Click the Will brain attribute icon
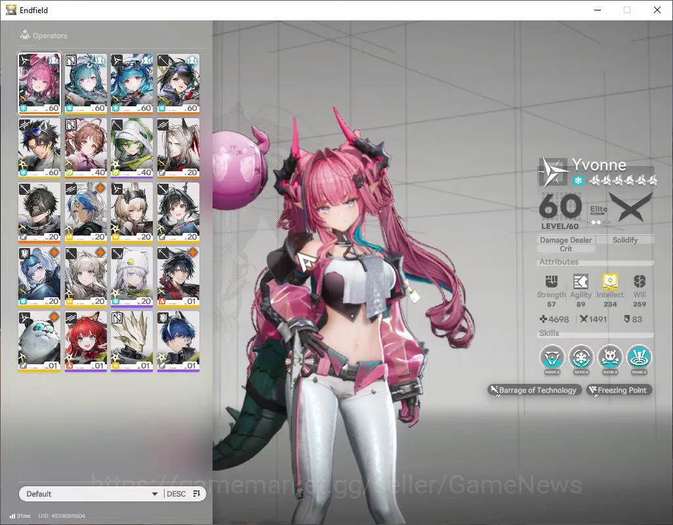The height and width of the screenshot is (525, 673). tap(640, 282)
